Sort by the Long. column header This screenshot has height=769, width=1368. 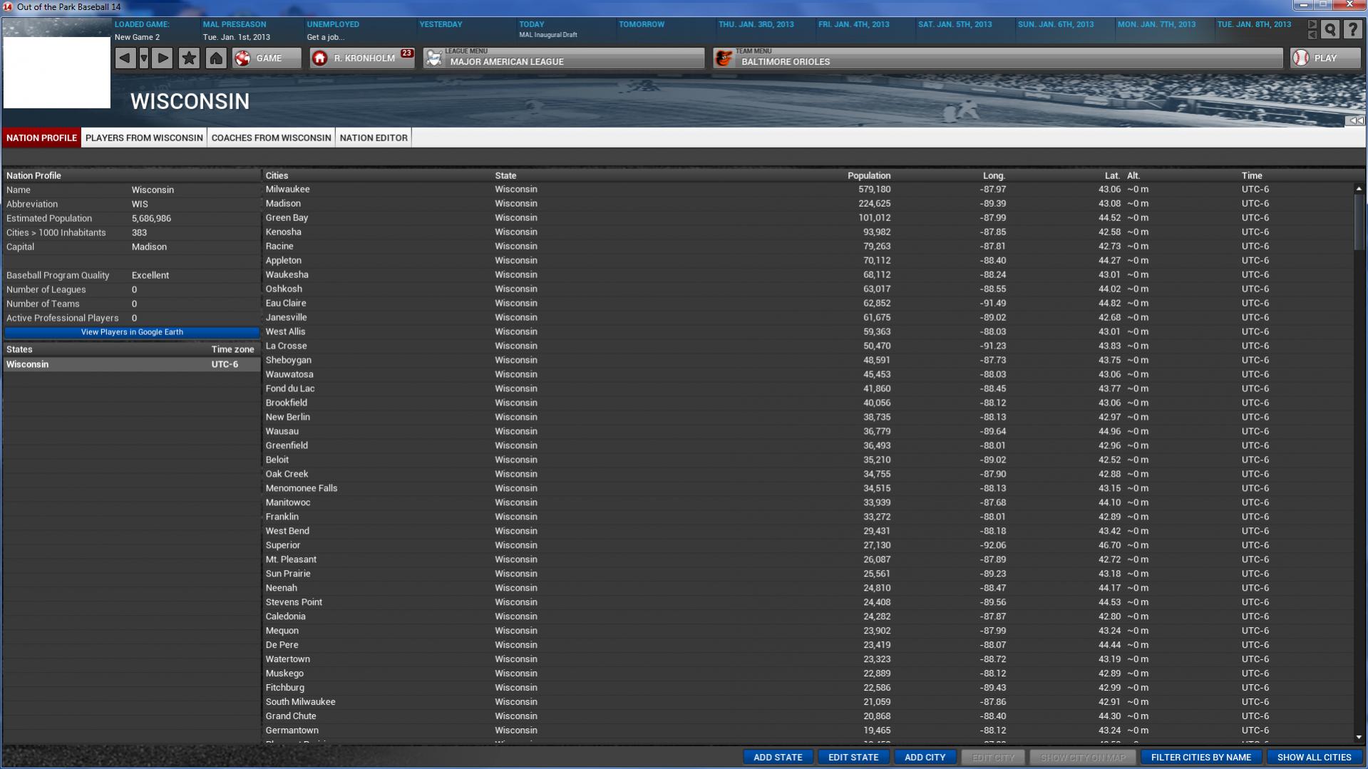[x=994, y=175]
